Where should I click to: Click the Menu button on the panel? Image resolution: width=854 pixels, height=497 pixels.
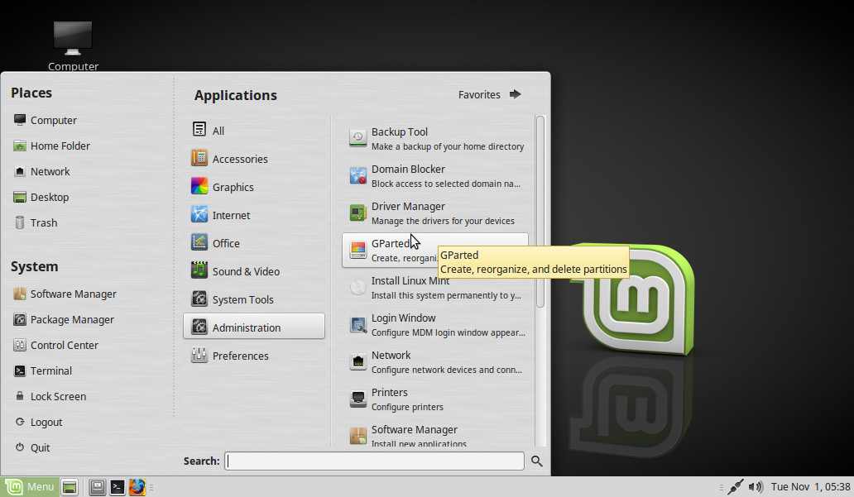(30, 487)
